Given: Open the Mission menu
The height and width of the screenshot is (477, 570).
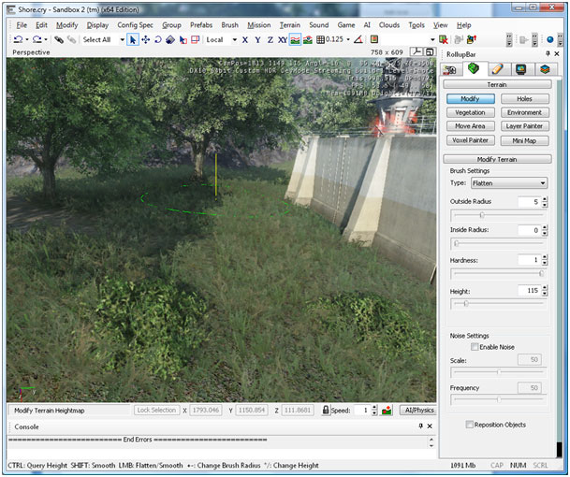Looking at the screenshot, I should point(259,25).
